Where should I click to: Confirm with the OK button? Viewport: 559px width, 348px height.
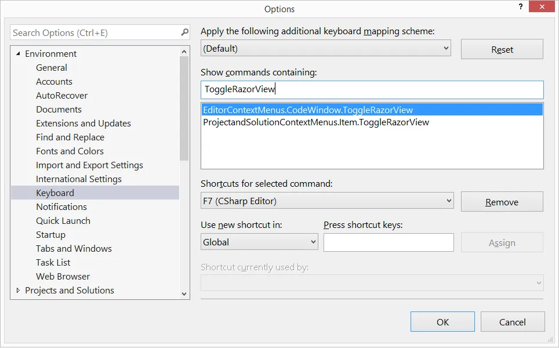coord(442,322)
